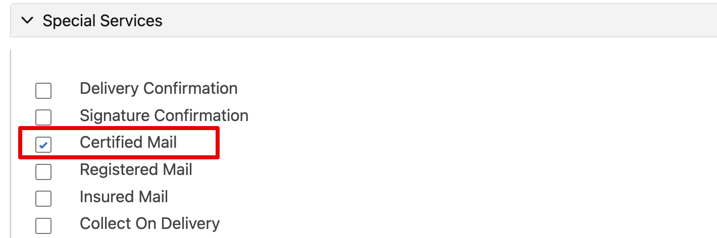Select the Collect On Delivery checkbox
This screenshot has height=238, width=717.
tap(43, 225)
